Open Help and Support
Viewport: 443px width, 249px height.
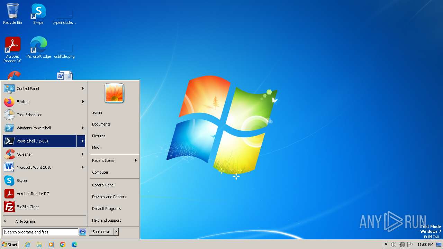(114, 220)
